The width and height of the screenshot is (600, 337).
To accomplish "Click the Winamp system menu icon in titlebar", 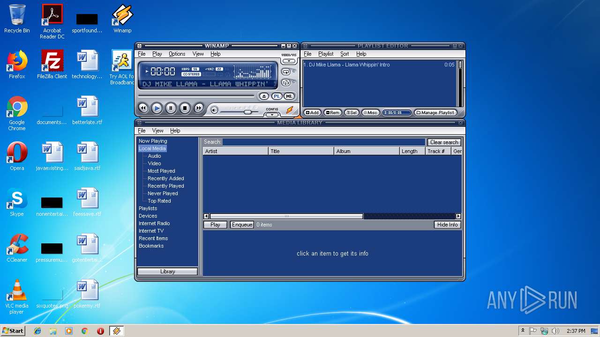I will (x=140, y=46).
